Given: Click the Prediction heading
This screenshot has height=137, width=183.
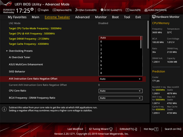Looking at the screenshot, I should tap(159, 71).
